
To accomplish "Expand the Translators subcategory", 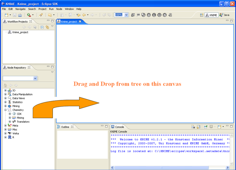I will click(x=10, y=121).
